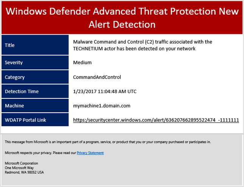
Task: Click the Redmond, WA 98052 USA line
Action: [x=24, y=172]
